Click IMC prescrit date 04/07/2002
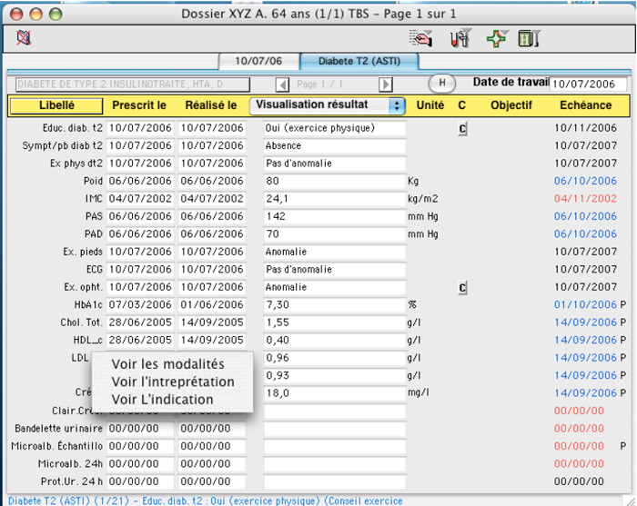This screenshot has width=637, height=506. point(140,199)
